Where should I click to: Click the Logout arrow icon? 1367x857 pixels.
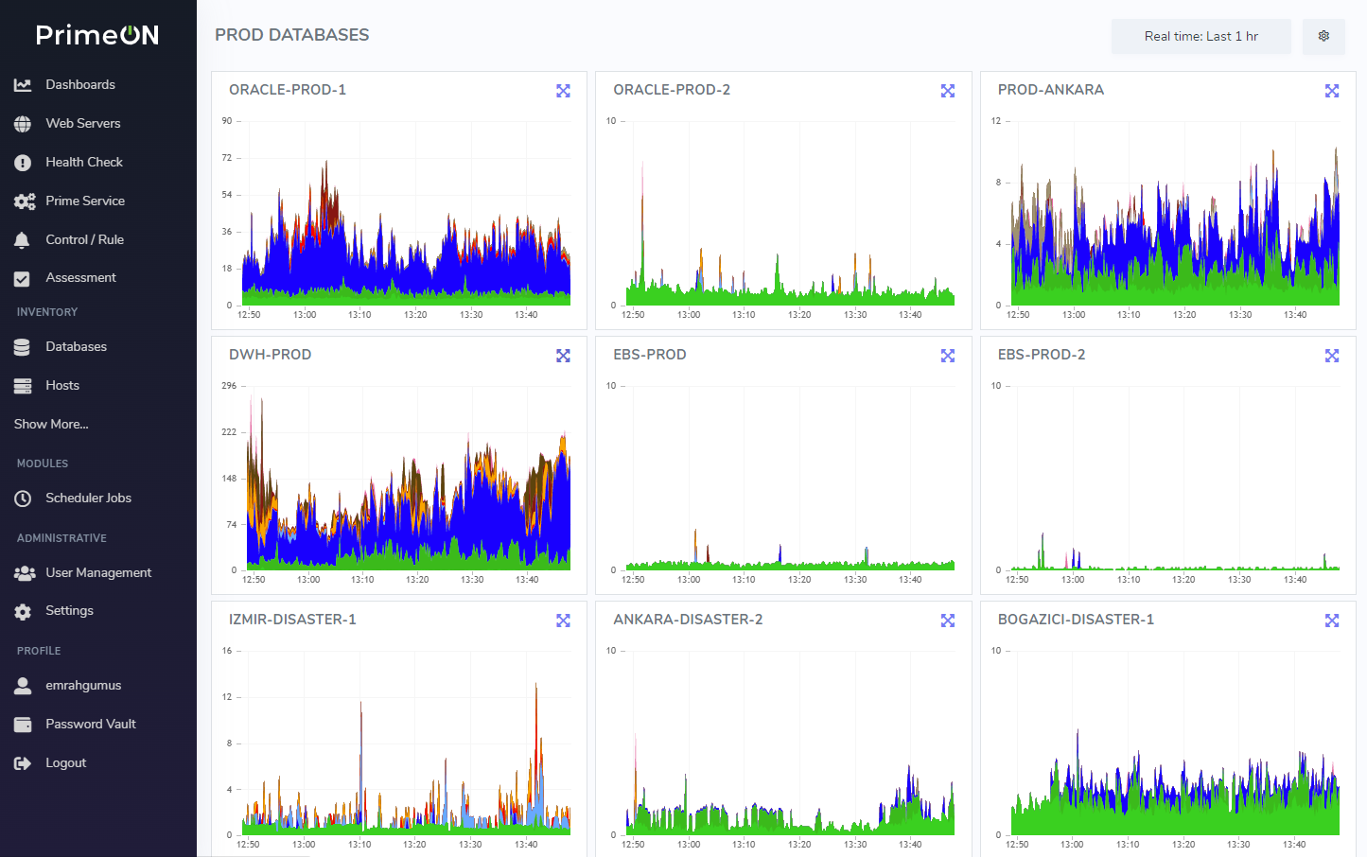click(x=23, y=763)
